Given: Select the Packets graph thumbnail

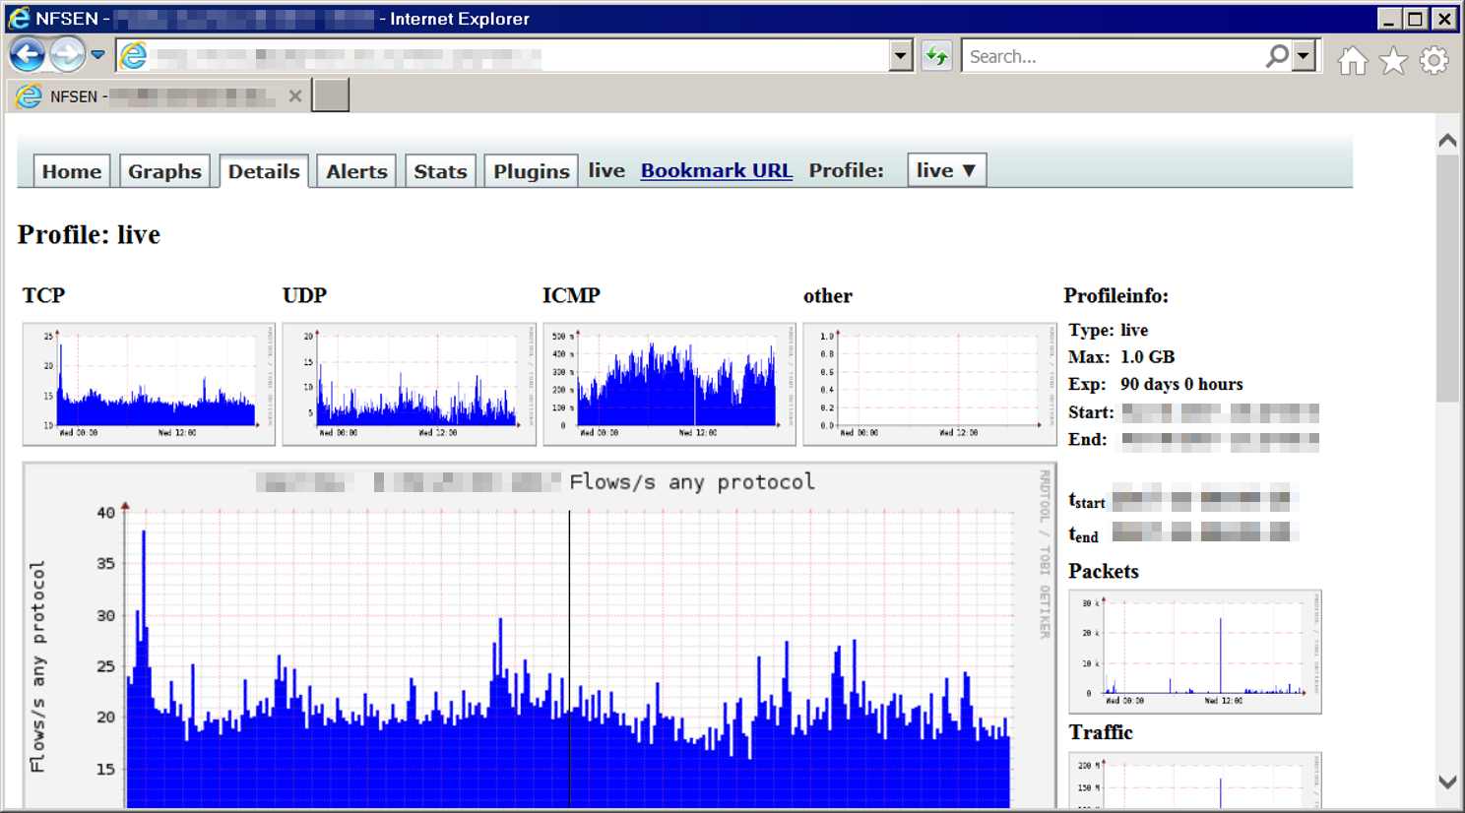Looking at the screenshot, I should click(x=1194, y=652).
